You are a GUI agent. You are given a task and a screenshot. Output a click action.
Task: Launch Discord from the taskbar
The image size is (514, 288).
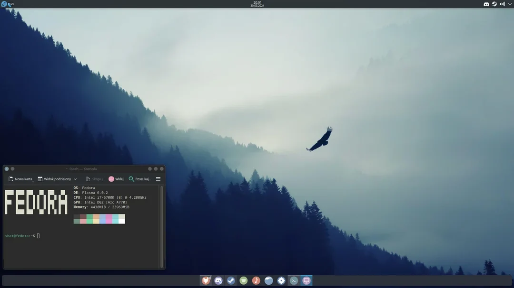tap(218, 280)
